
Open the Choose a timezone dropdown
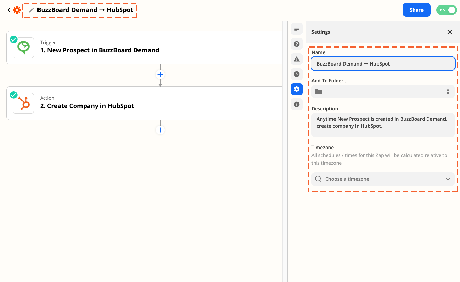point(383,179)
